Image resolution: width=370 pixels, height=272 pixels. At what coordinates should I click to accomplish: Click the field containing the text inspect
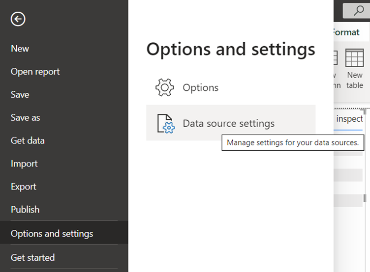tap(349, 119)
